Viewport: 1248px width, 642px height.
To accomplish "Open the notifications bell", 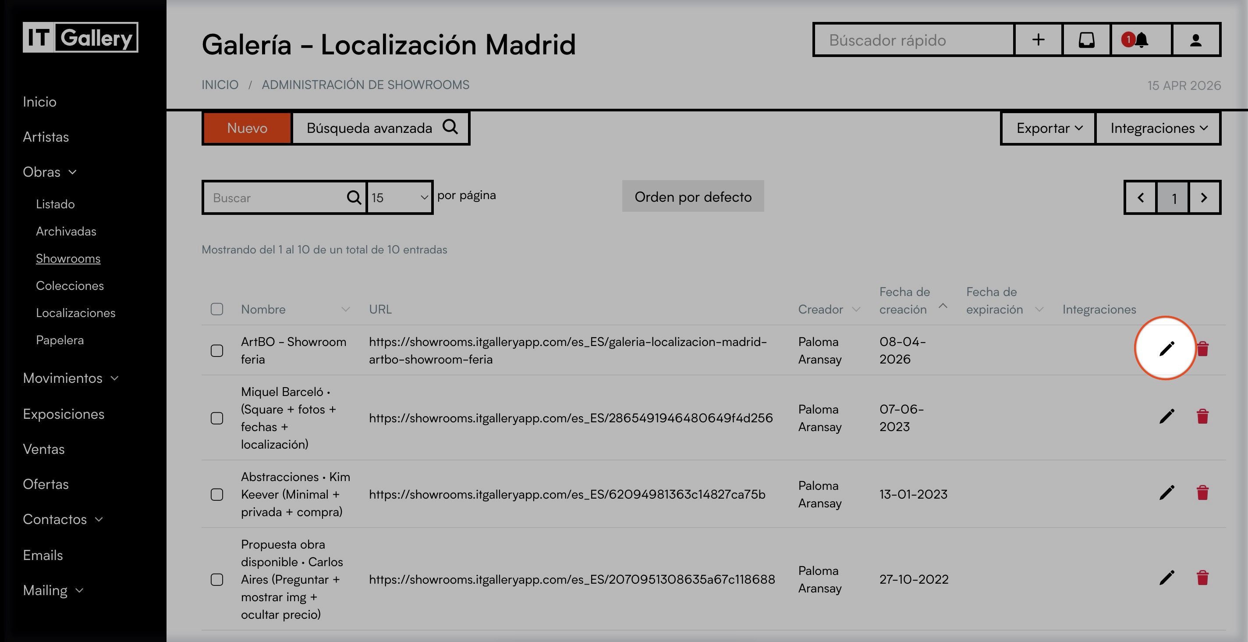I will pos(1141,40).
